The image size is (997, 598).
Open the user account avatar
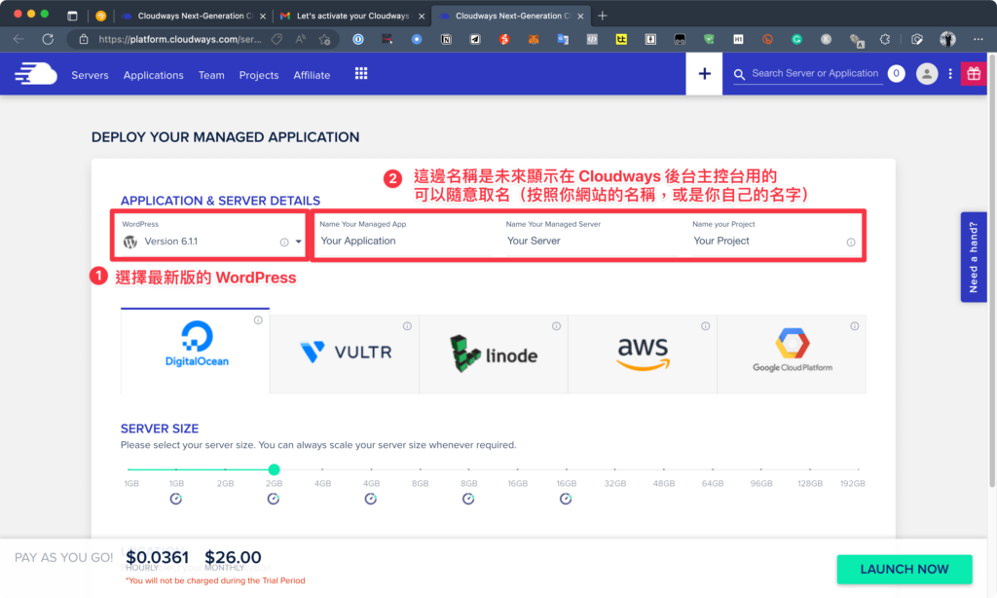click(927, 74)
